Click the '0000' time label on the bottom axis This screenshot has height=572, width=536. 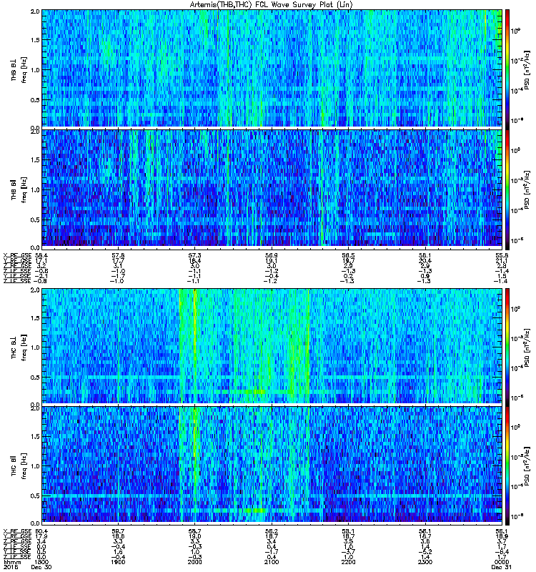502,562
